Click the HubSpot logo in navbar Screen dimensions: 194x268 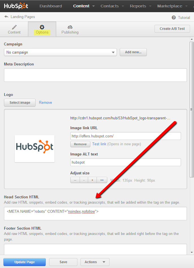(16, 6)
